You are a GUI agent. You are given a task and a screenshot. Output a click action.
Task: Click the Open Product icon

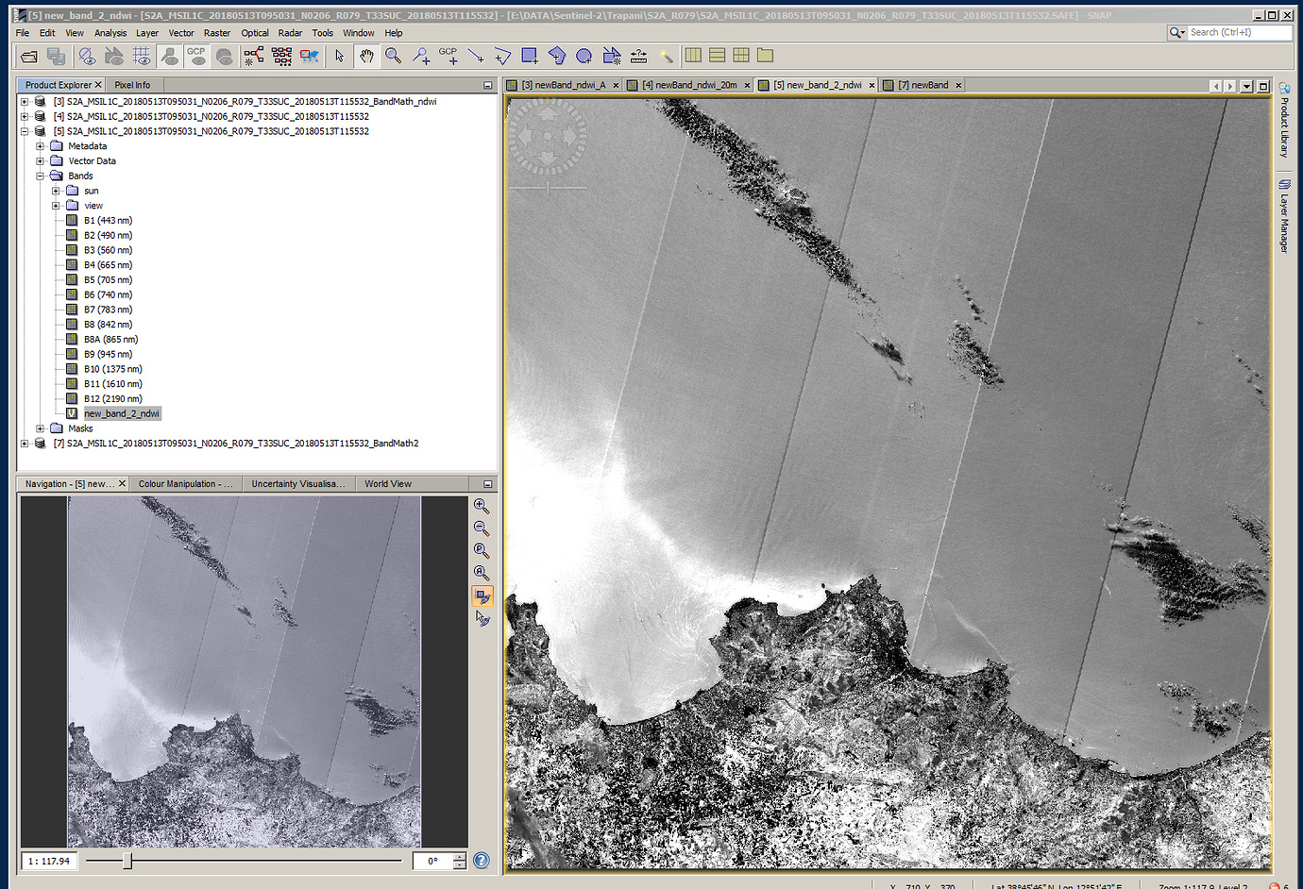[x=28, y=56]
